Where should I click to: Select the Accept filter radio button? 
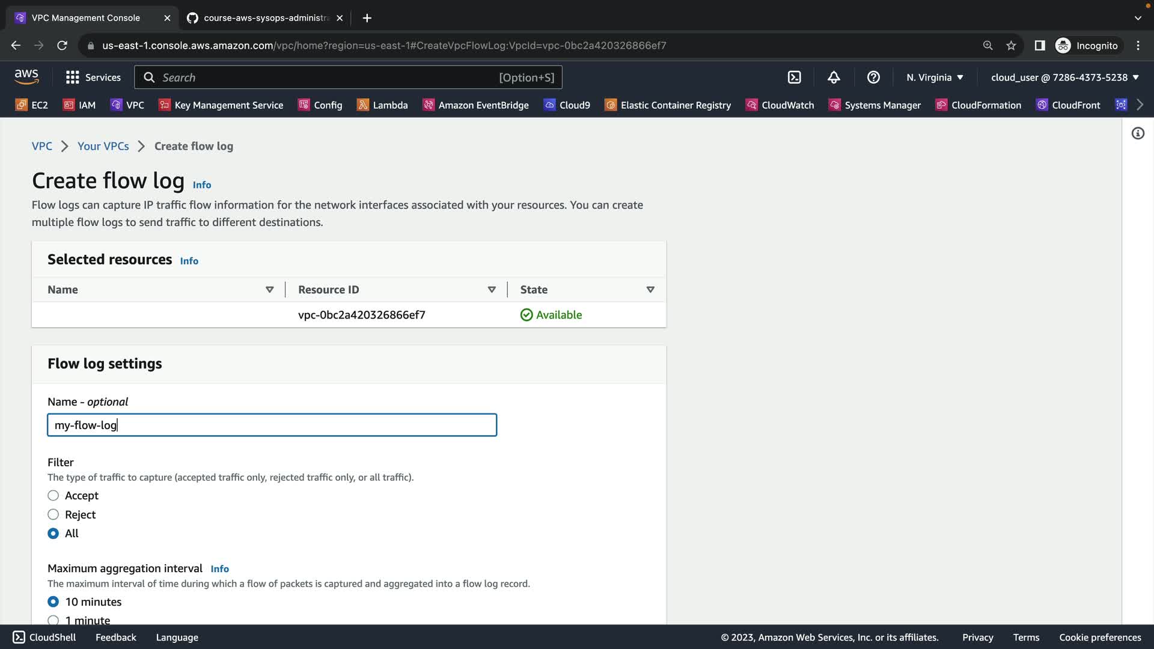pyautogui.click(x=53, y=496)
